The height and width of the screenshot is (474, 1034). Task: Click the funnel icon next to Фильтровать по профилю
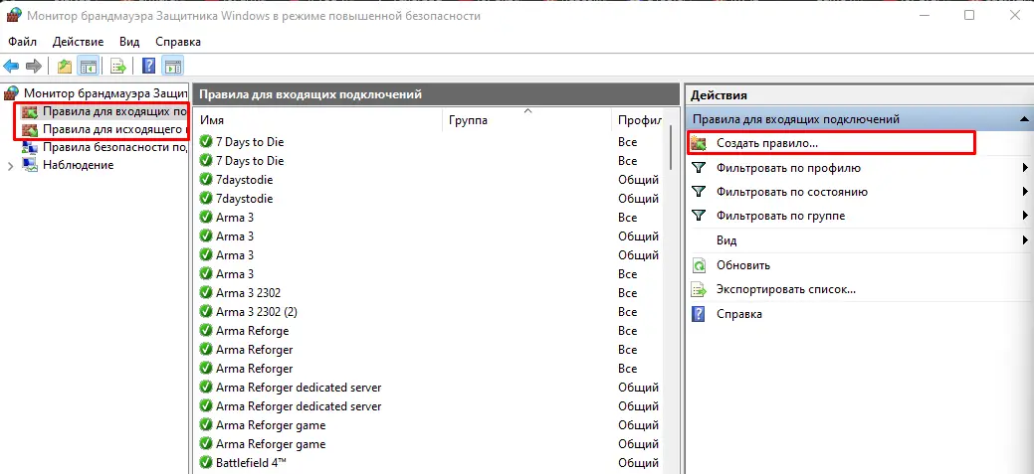point(699,168)
